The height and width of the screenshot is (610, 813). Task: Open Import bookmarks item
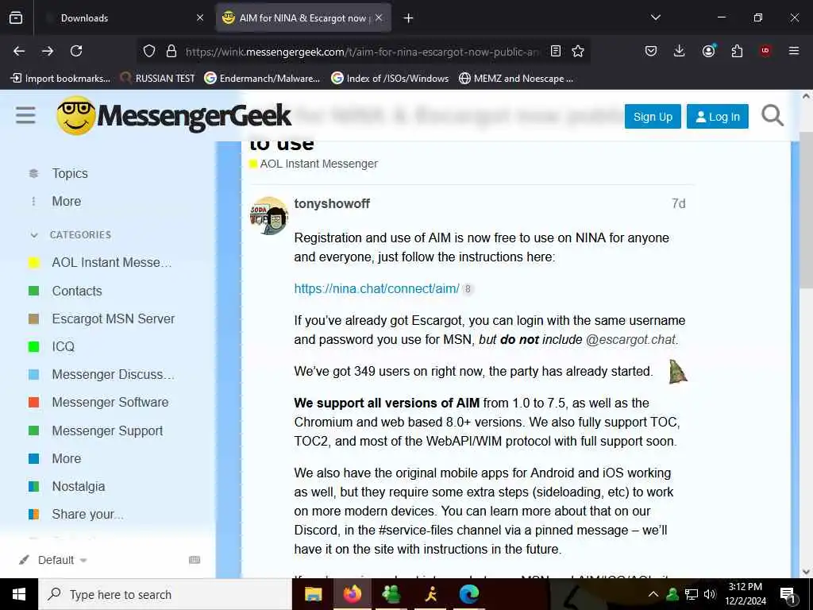(60, 79)
